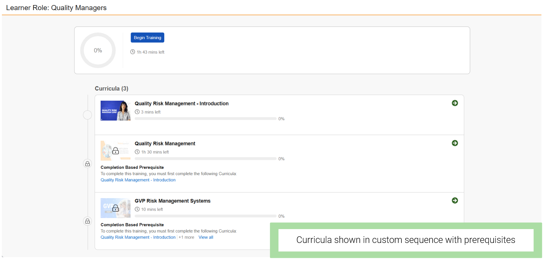The width and height of the screenshot is (543, 260).
Task: Click View all prerequisites link
Action: click(x=206, y=238)
